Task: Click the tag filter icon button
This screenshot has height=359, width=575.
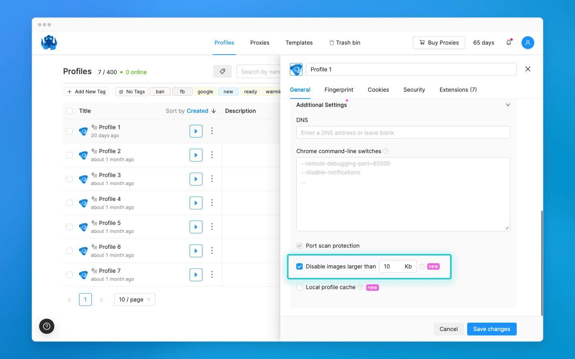Action: coord(222,71)
